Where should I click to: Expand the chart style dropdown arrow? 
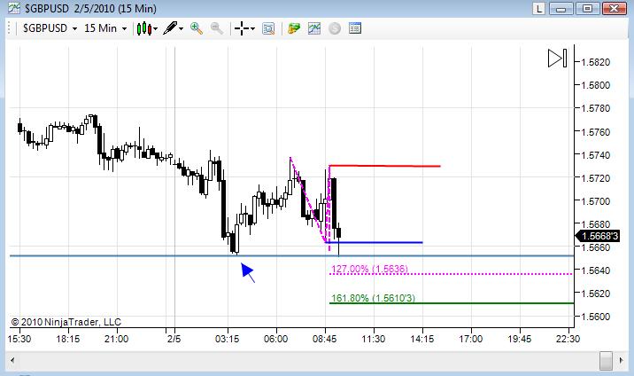click(x=155, y=28)
